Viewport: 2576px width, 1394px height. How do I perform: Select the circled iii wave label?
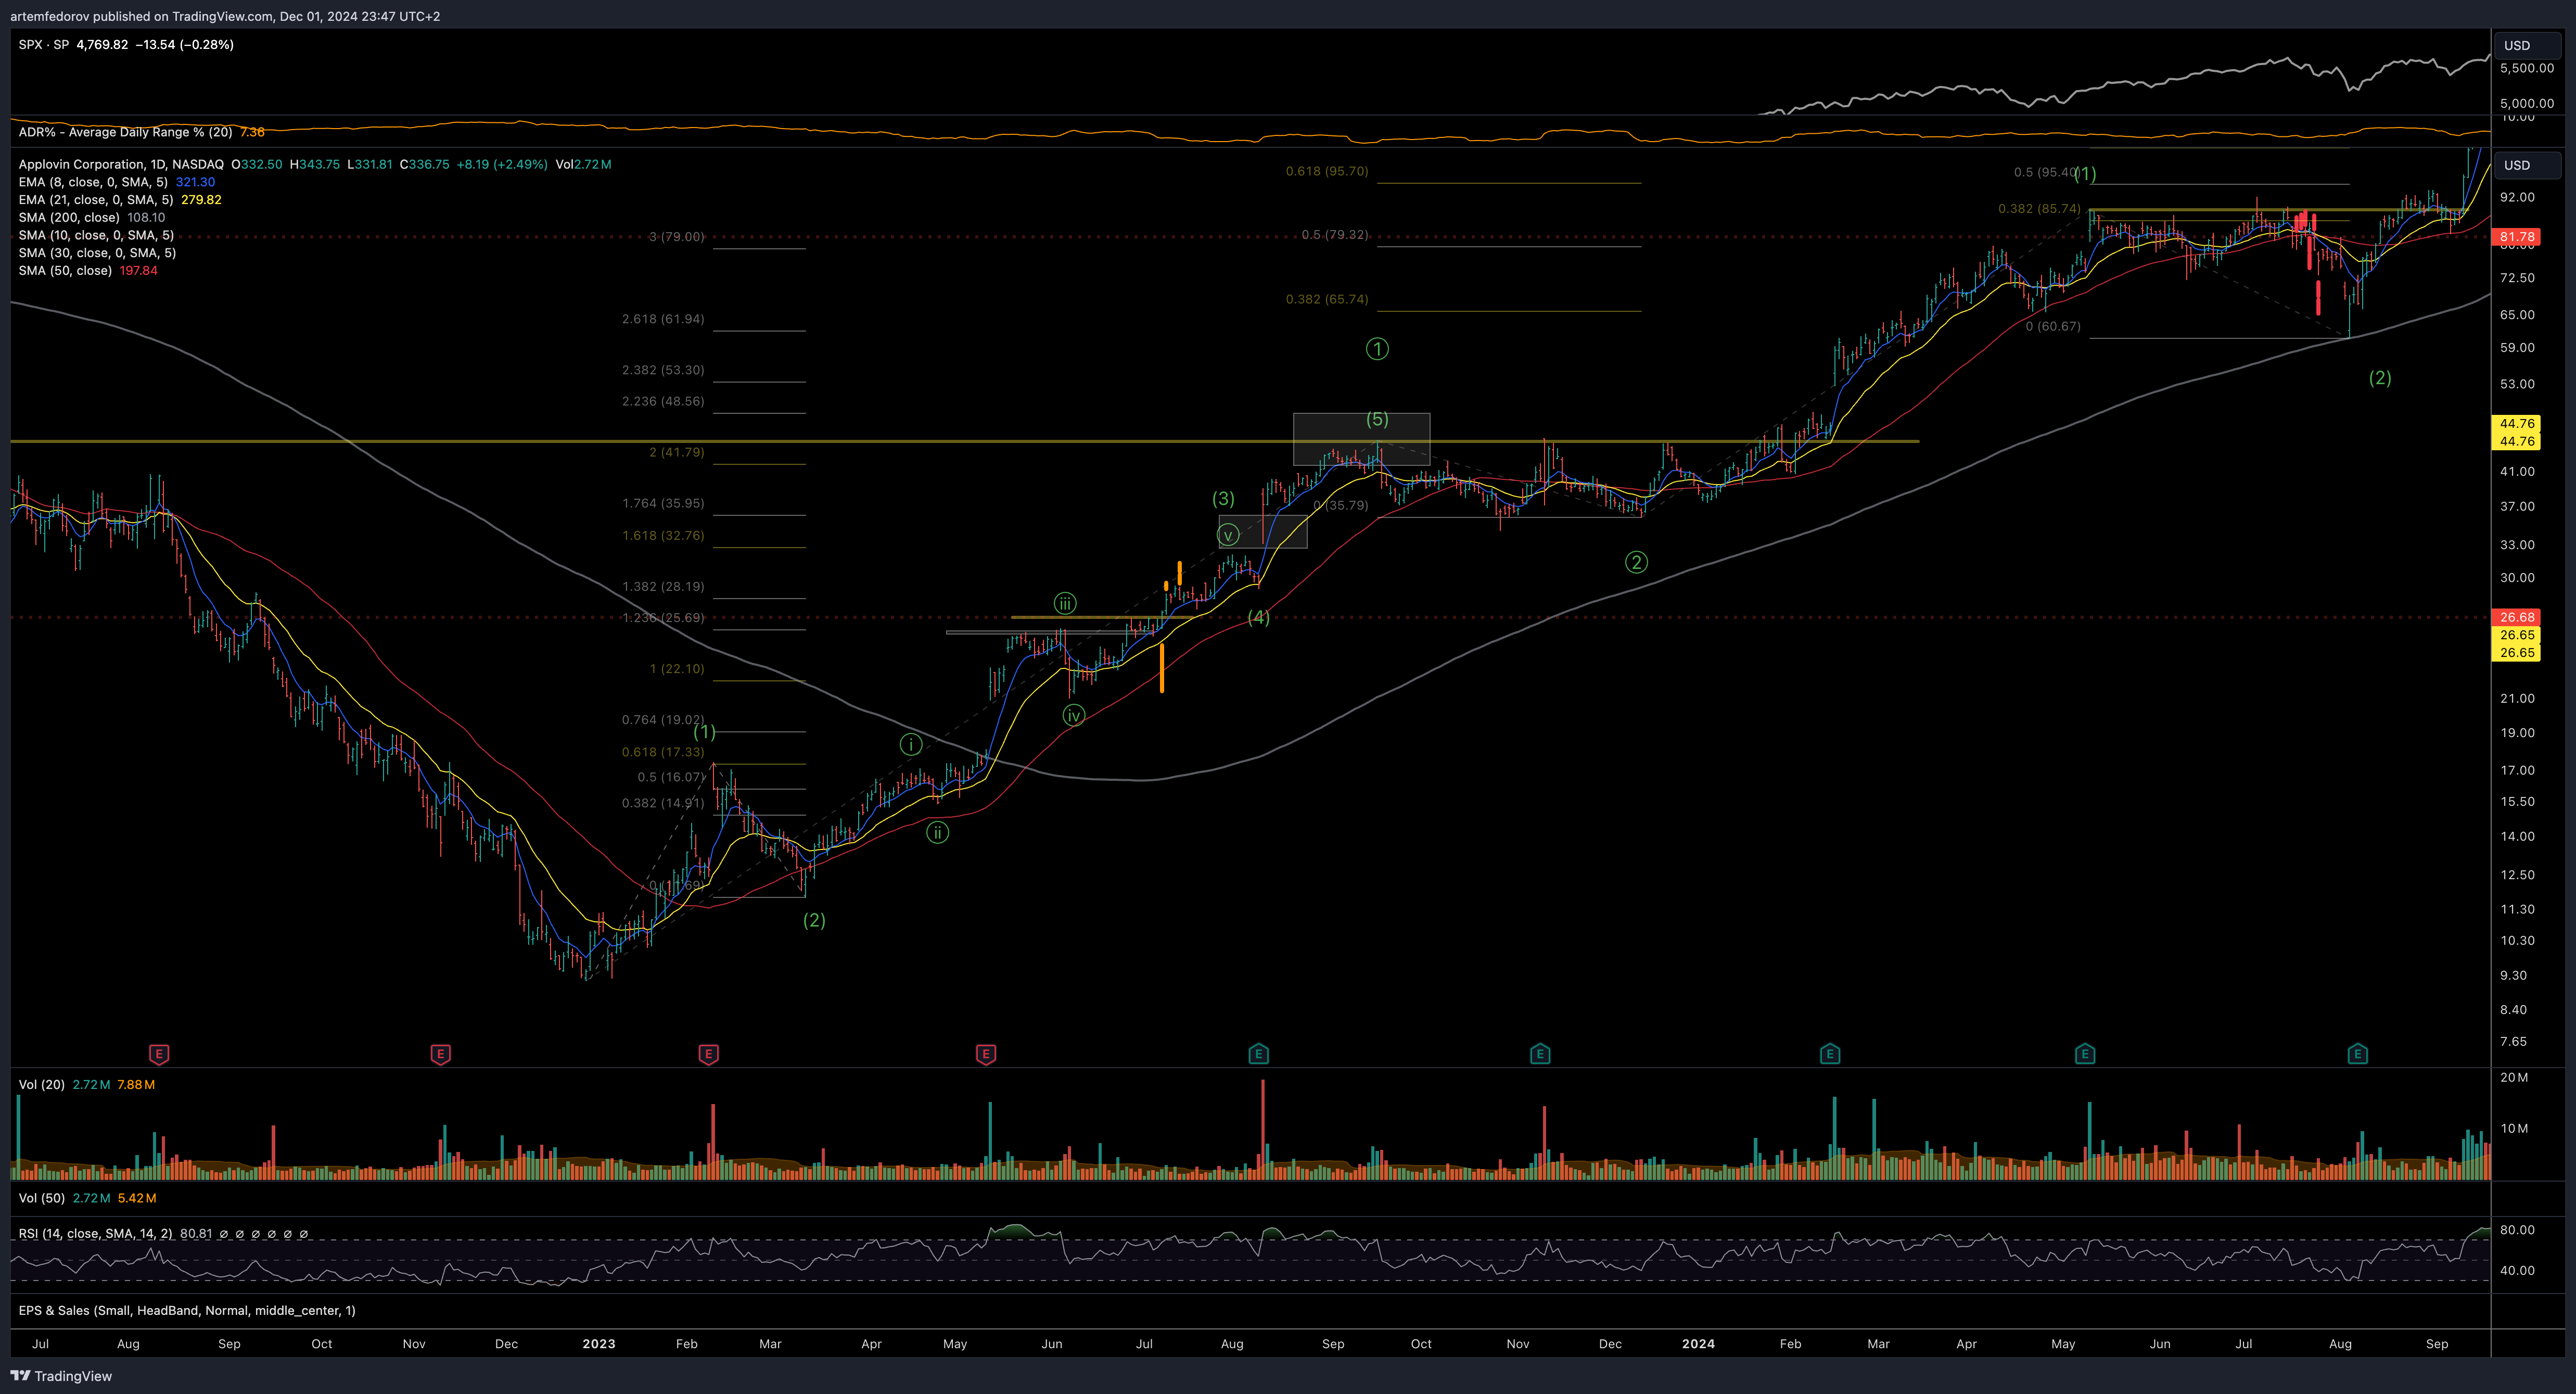coord(1066,603)
